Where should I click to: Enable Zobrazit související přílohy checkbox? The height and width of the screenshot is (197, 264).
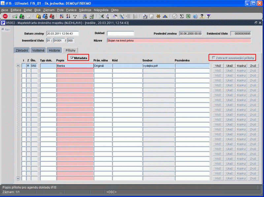(214, 58)
